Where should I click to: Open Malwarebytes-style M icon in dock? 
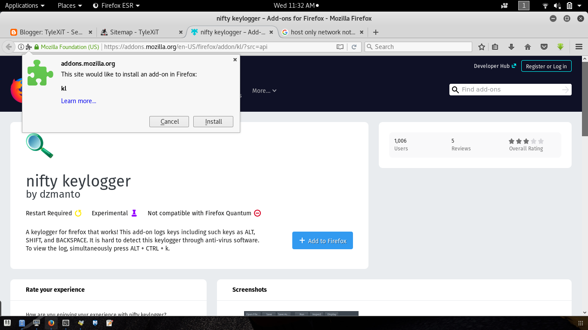(x=95, y=323)
